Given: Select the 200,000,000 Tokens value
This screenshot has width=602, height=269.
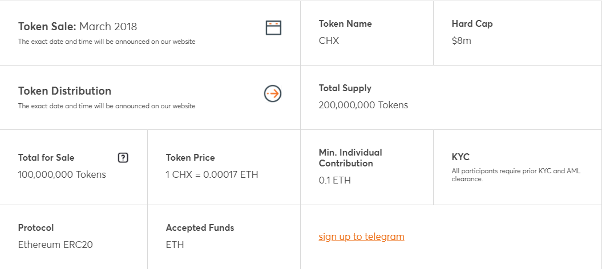Looking at the screenshot, I should pyautogui.click(x=363, y=105).
